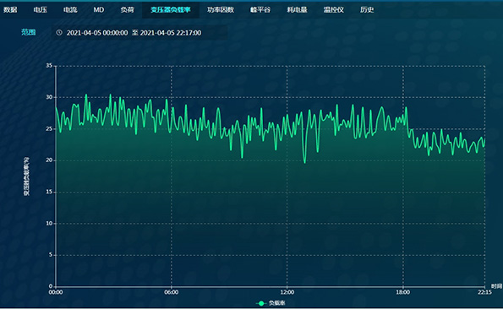Open the 功率因数 tab

click(x=221, y=9)
